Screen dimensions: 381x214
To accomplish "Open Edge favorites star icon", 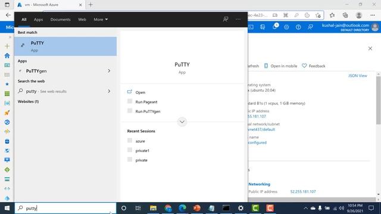I will coord(332,15).
